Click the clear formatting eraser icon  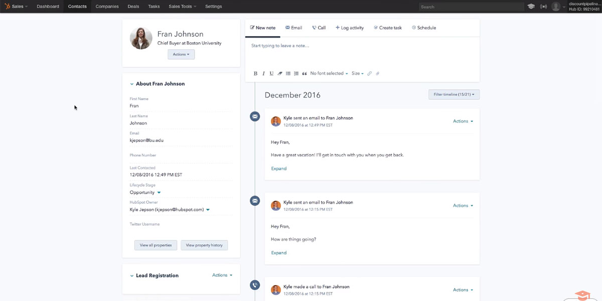(x=280, y=73)
